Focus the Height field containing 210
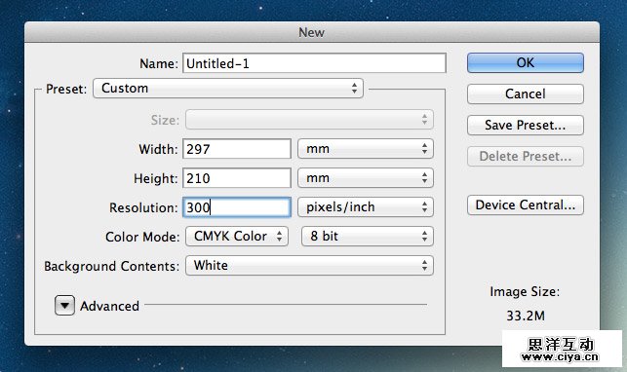The image size is (627, 372). pos(237,178)
